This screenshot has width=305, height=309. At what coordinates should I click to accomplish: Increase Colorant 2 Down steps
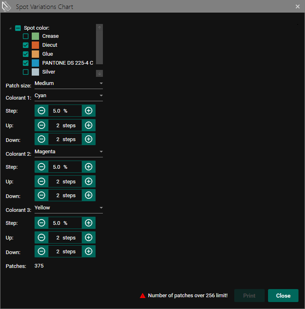(x=89, y=195)
